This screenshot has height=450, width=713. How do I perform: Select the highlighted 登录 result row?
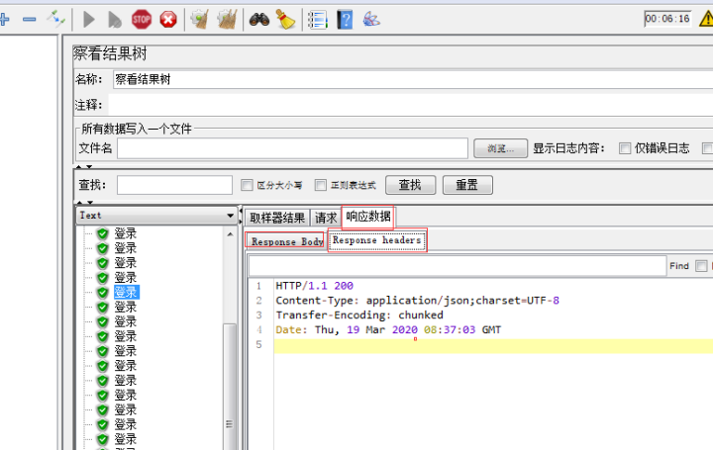(x=126, y=292)
